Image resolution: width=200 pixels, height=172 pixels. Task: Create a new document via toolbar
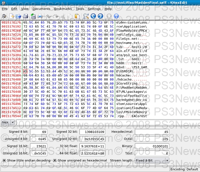[12, 16]
